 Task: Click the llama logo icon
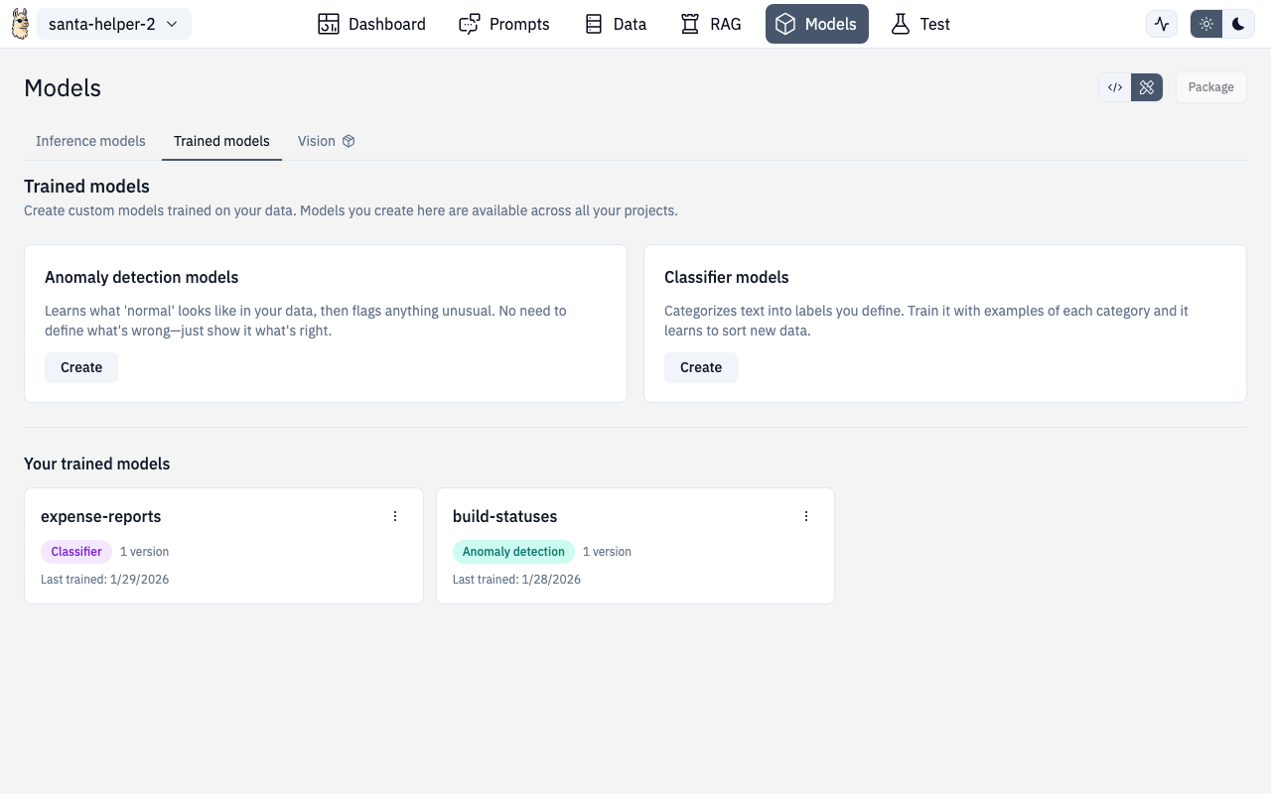tap(20, 24)
